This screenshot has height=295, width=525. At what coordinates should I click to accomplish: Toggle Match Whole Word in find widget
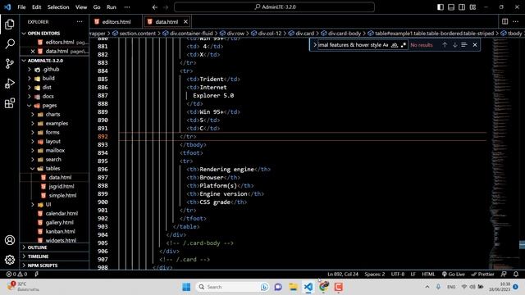(x=395, y=45)
